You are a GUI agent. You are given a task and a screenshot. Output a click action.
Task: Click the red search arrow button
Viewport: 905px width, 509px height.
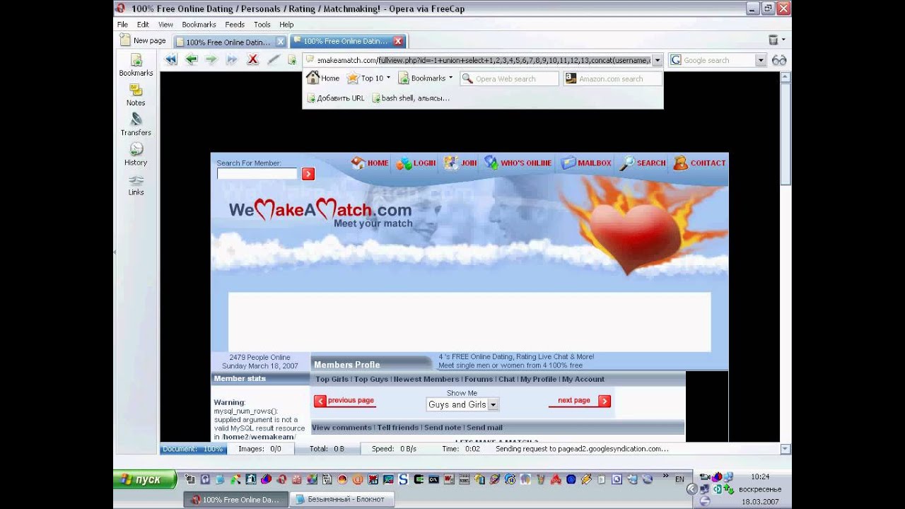click(x=308, y=174)
